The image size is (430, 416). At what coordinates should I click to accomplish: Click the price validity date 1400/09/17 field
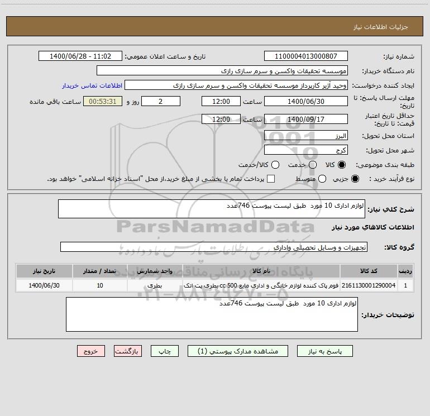coord(306,119)
